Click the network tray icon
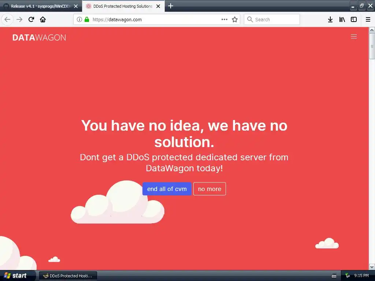Viewport: 375px width, 281px height. pos(348,276)
